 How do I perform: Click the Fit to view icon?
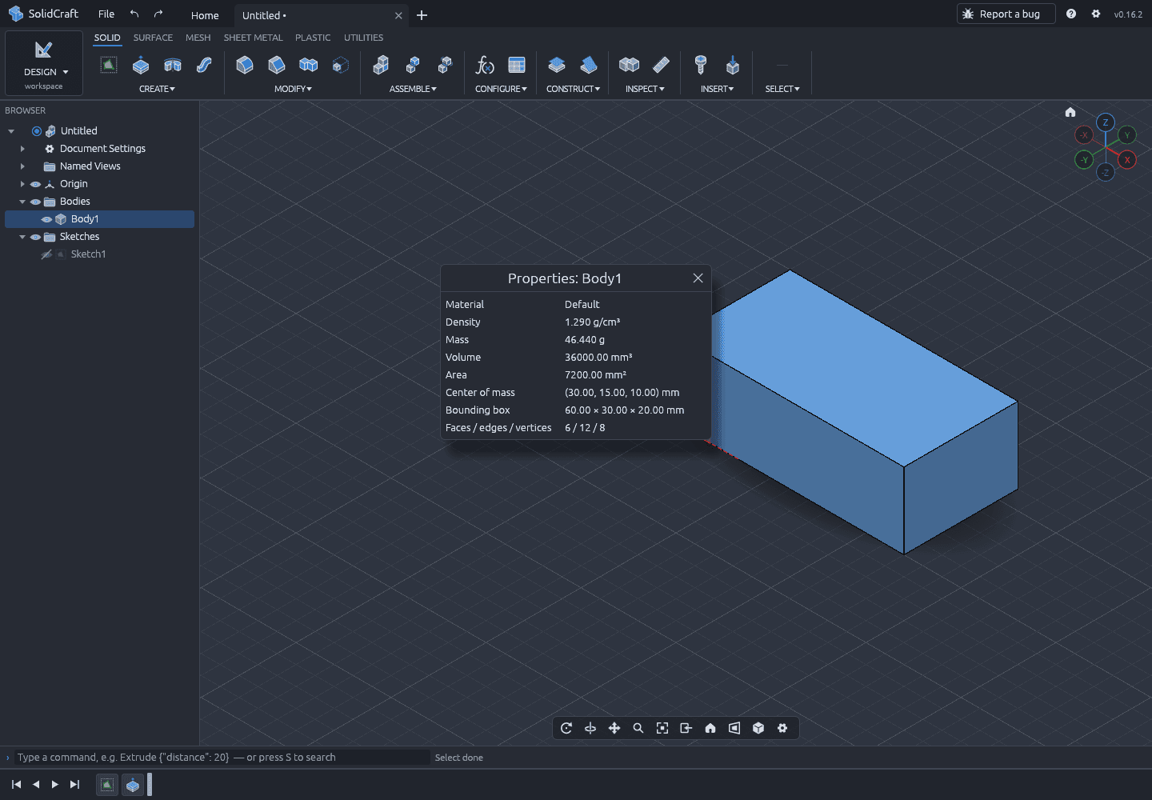tap(662, 728)
